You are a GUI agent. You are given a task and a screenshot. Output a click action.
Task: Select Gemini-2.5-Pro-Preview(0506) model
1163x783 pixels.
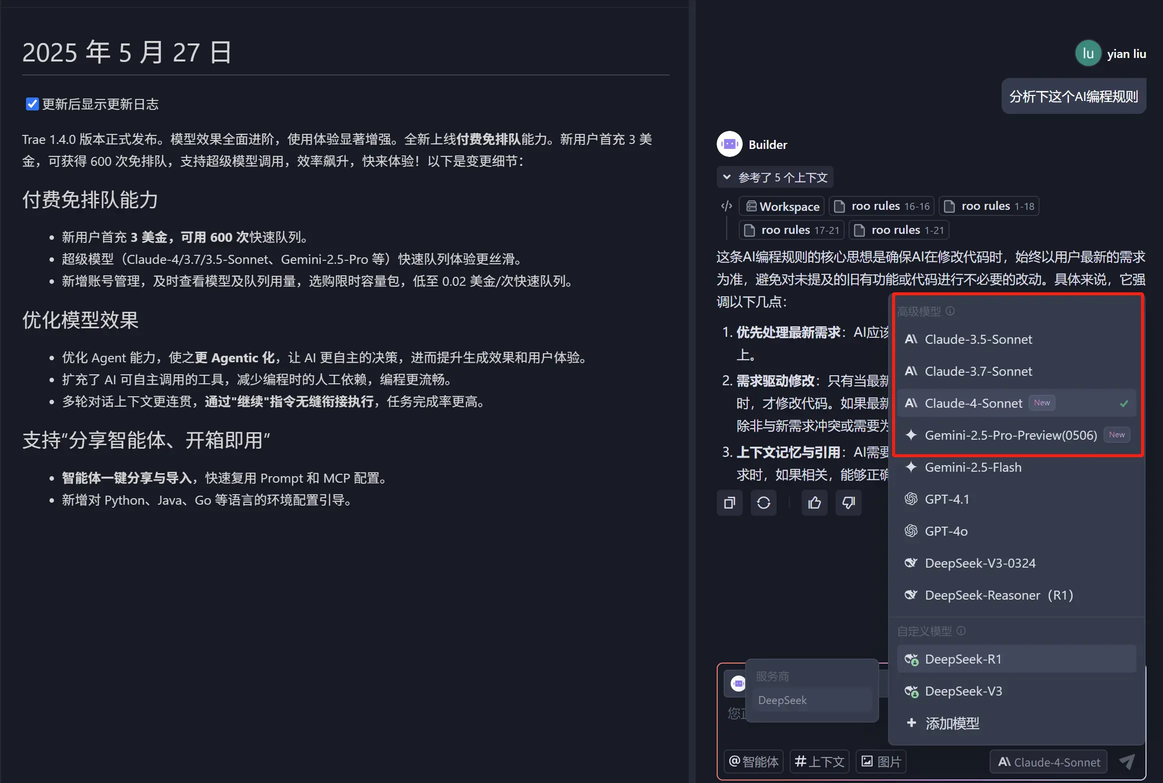coord(1017,435)
